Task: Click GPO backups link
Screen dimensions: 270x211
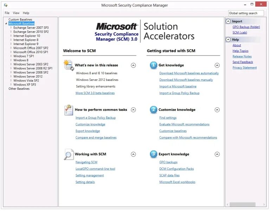Action: pyautogui.click(x=168, y=162)
